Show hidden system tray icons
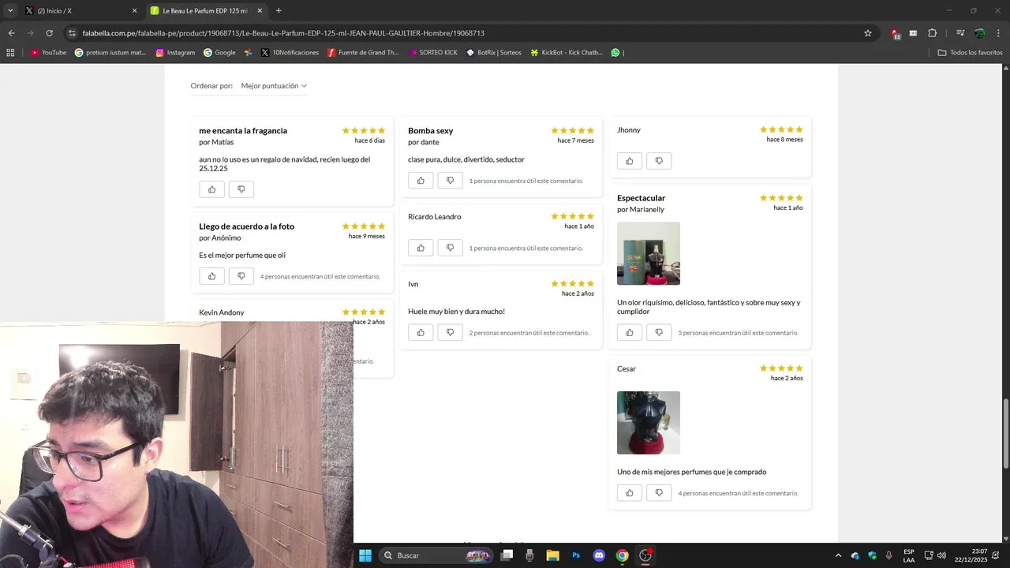The width and height of the screenshot is (1010, 568). [x=838, y=555]
